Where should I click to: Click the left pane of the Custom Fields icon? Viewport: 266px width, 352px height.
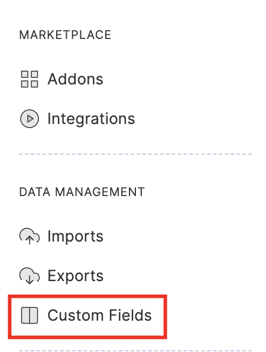pos(25,315)
